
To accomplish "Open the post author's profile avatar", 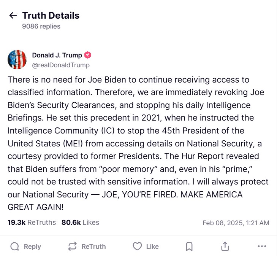I will click(17, 60).
